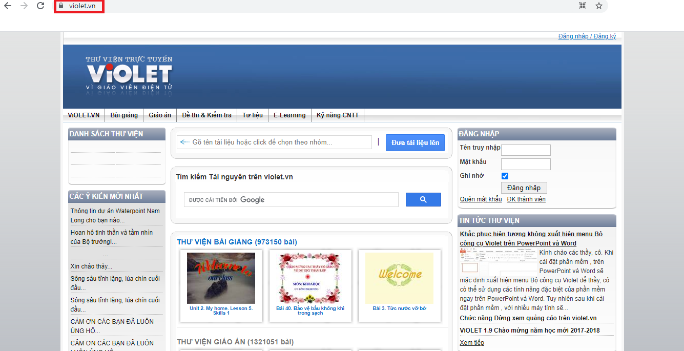This screenshot has height=351, width=684.
Task: Open the QR code icon in address bar
Action: click(583, 6)
